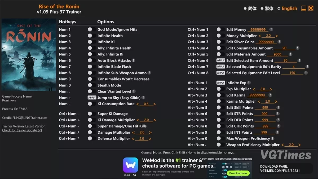Click the Edit STR Points info icon
The width and height of the screenshot is (318, 179).
(278, 113)
